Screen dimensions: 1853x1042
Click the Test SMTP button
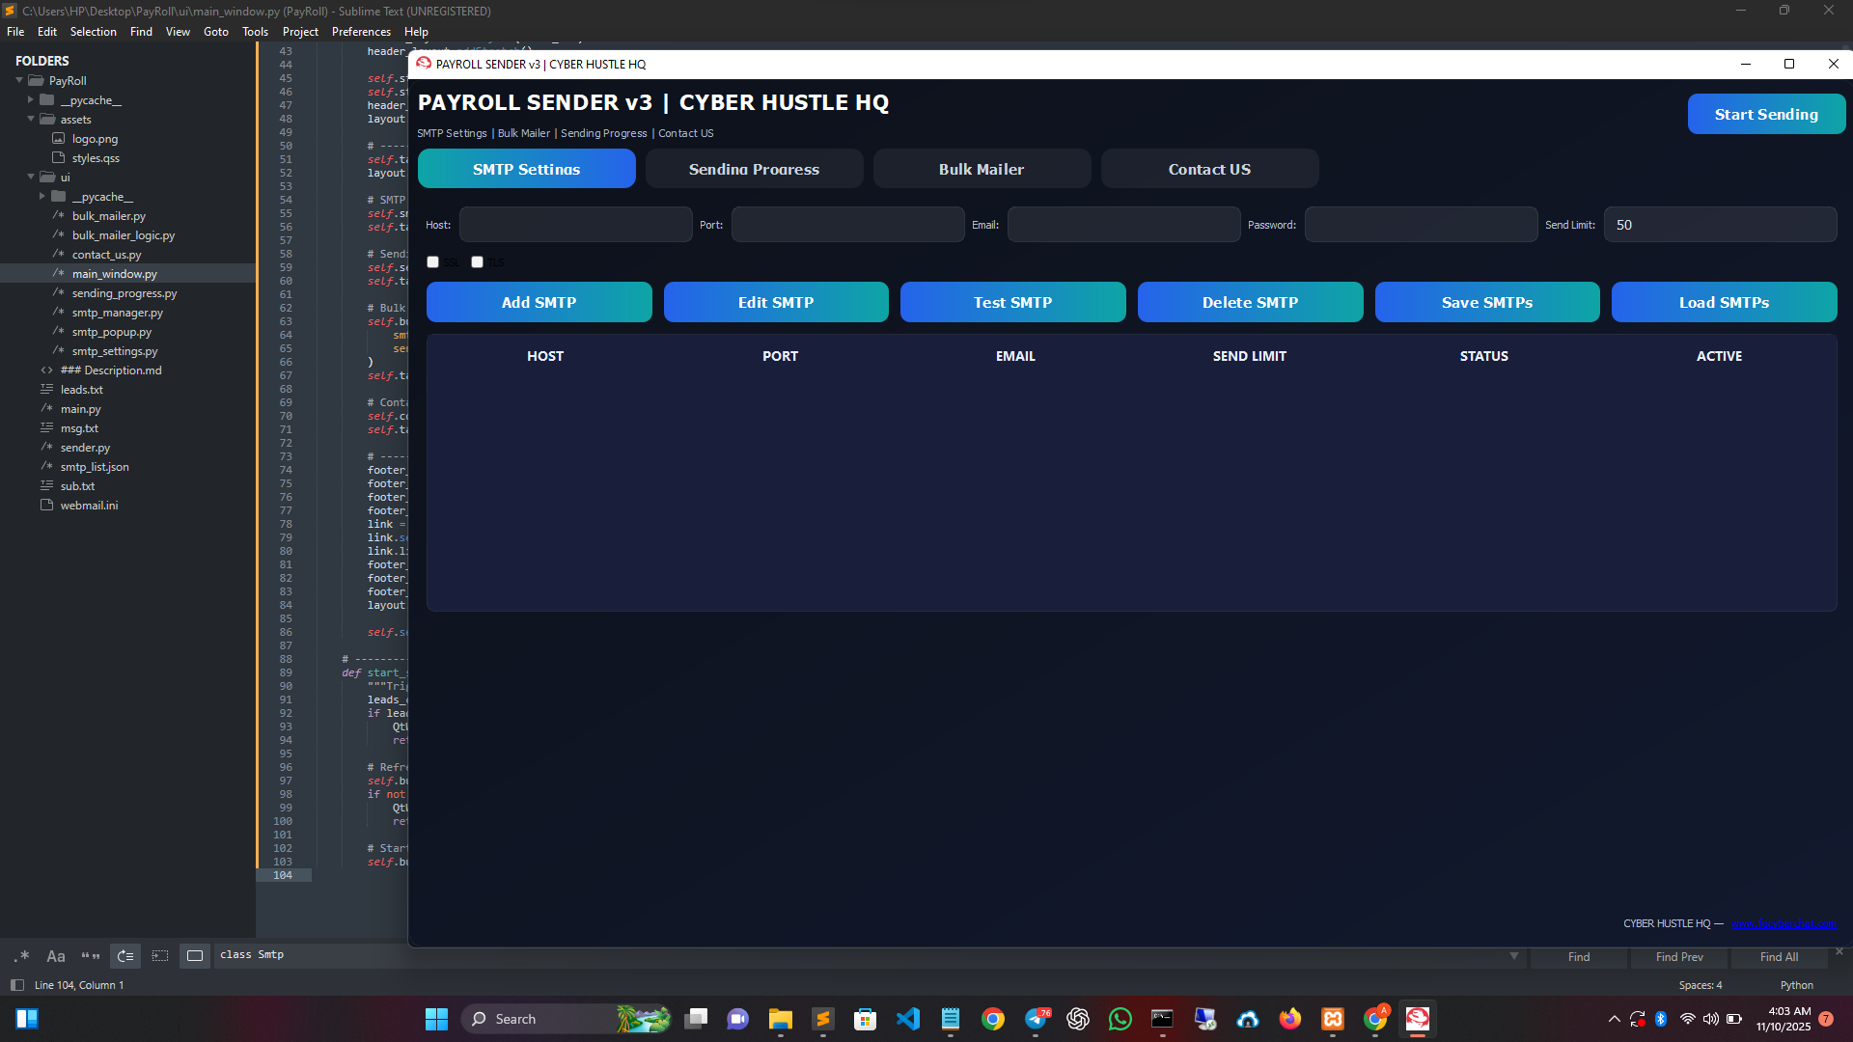1012,302
